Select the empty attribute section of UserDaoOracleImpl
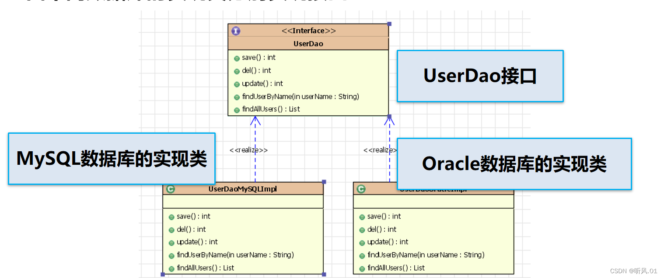The image size is (664, 278). click(x=433, y=202)
